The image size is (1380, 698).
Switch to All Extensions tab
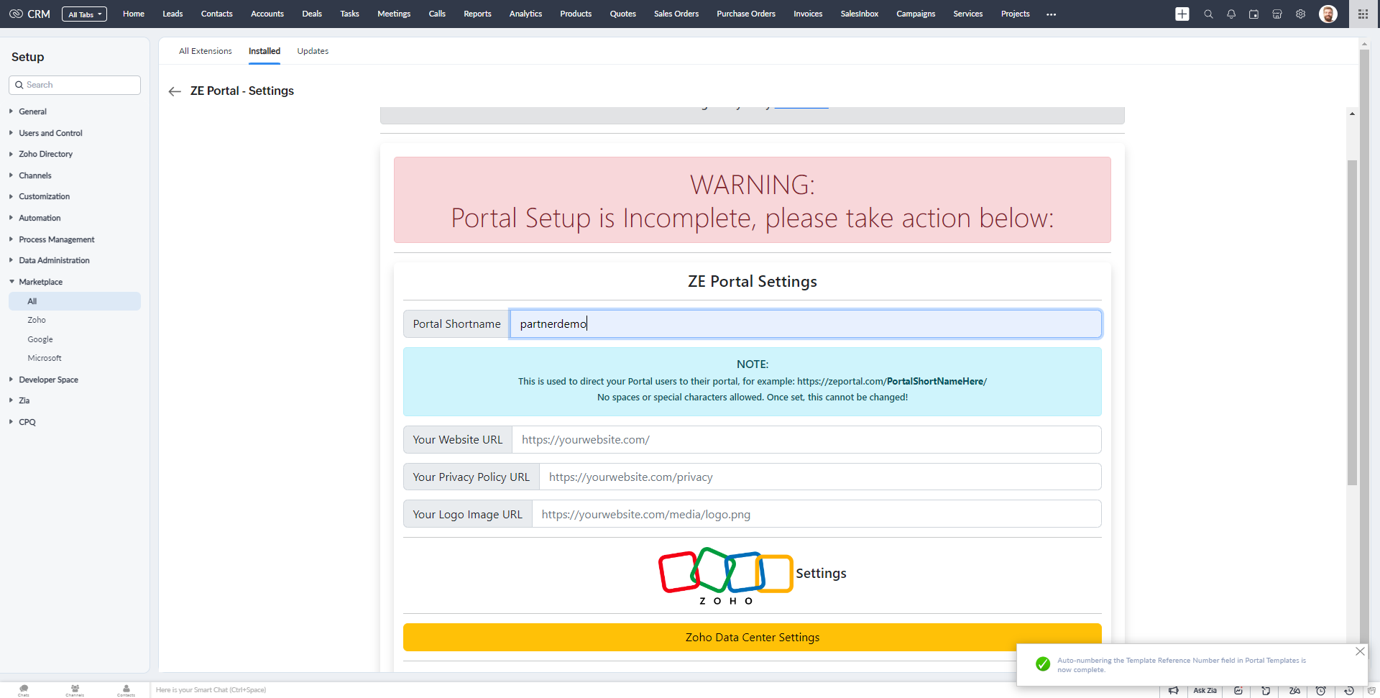(x=206, y=51)
